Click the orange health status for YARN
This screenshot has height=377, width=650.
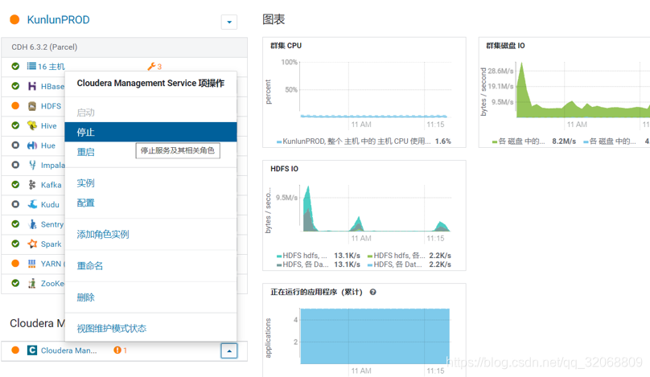(x=15, y=263)
